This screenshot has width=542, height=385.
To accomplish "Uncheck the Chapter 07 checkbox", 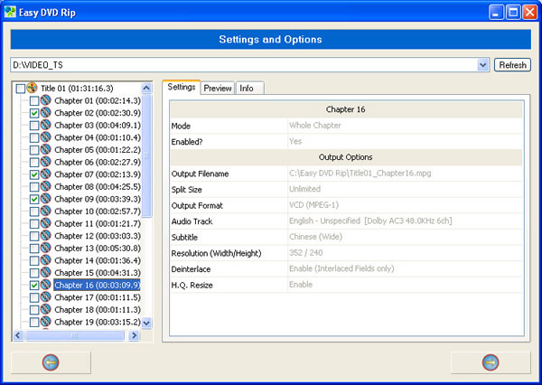I will point(34,174).
